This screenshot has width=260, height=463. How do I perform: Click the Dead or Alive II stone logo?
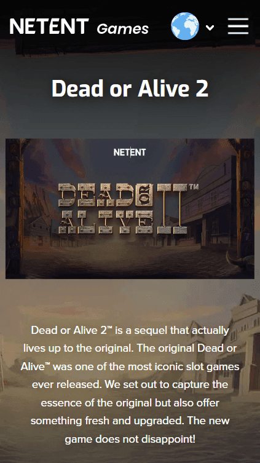pyautogui.click(x=124, y=208)
